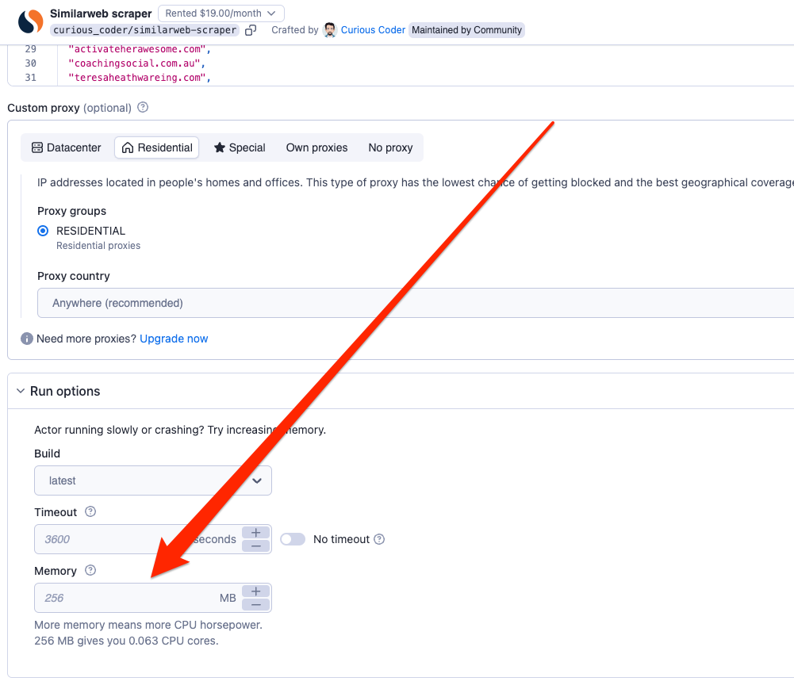Open the Curious Coder author link
The height and width of the screenshot is (689, 794).
(373, 30)
